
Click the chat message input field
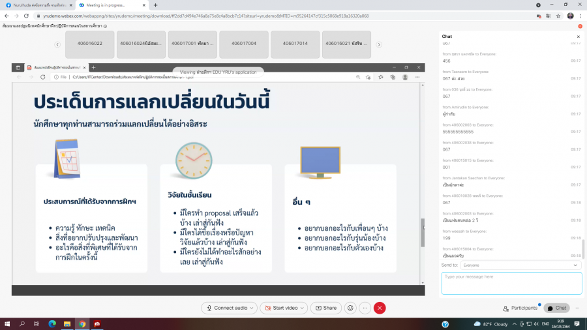[x=511, y=283]
